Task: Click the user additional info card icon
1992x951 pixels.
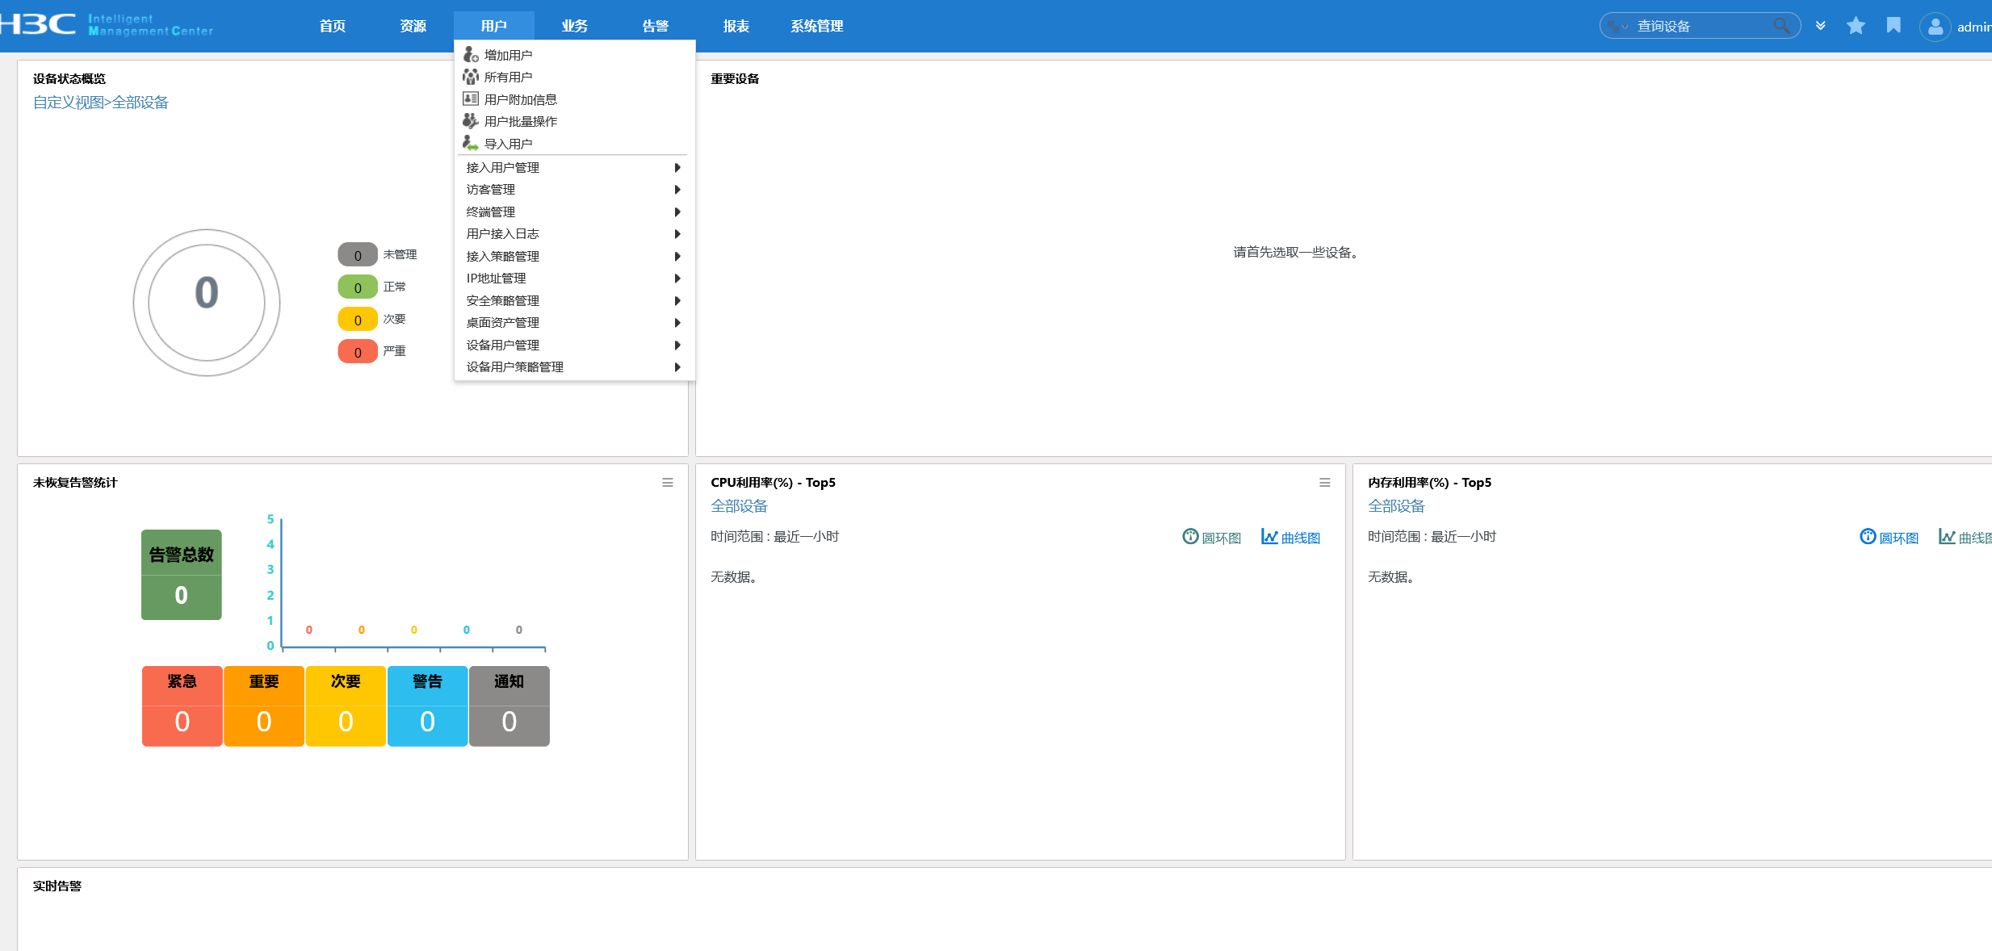Action: pyautogui.click(x=471, y=99)
